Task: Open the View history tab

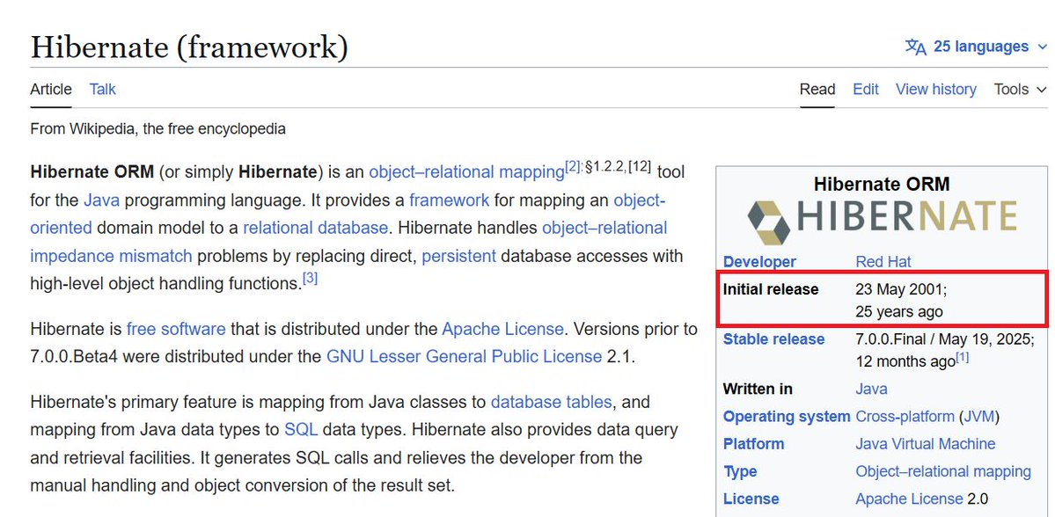Action: pyautogui.click(x=935, y=90)
